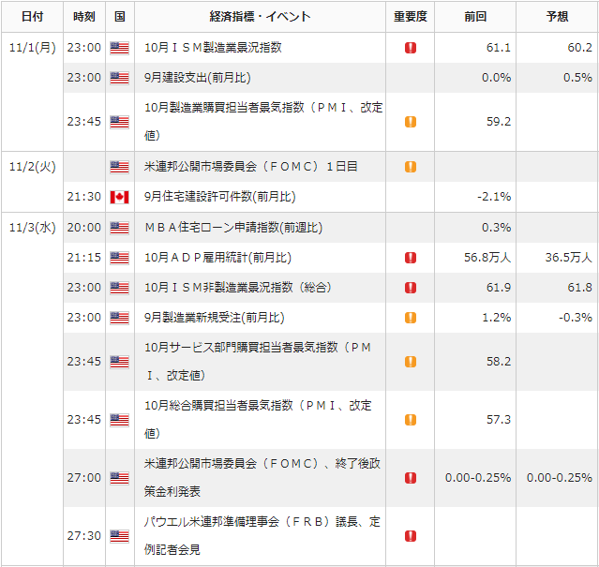Click the event 10月ADP雇用統計(前月比)
599x567 pixels.
(217, 258)
